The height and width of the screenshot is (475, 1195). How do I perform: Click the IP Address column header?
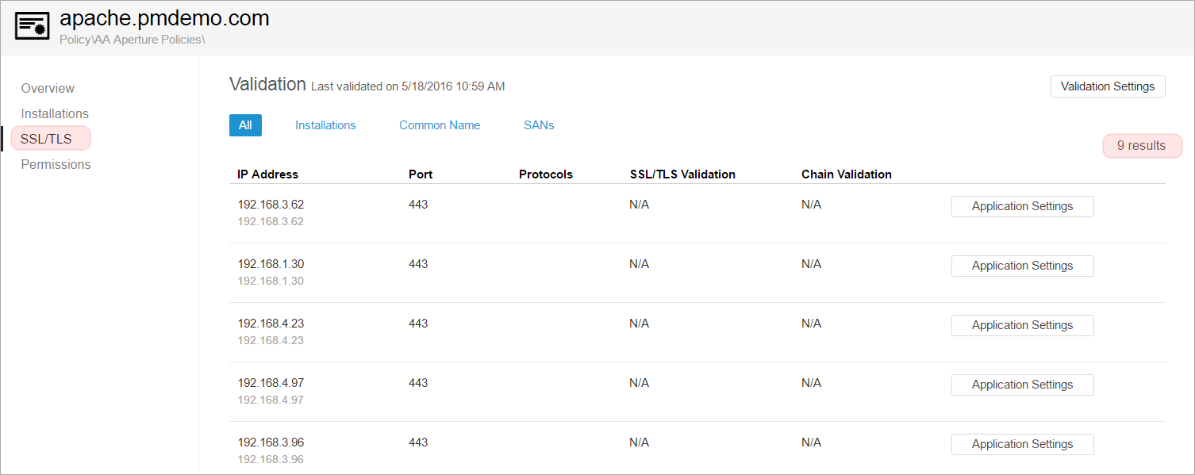(x=267, y=174)
